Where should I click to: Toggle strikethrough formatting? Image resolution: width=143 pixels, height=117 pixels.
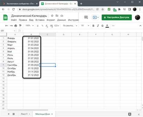[103, 26]
